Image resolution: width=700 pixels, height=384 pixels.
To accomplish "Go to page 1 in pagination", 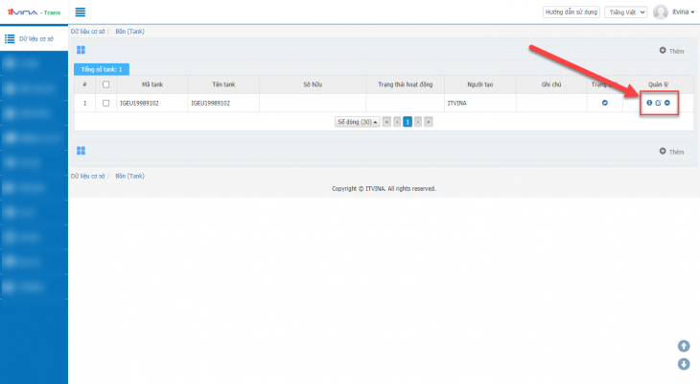I will 407,122.
